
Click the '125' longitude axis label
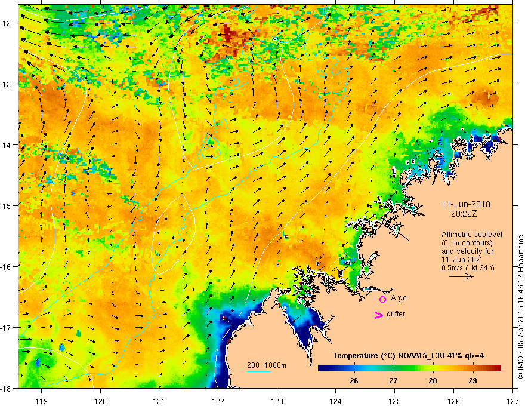click(x=395, y=402)
